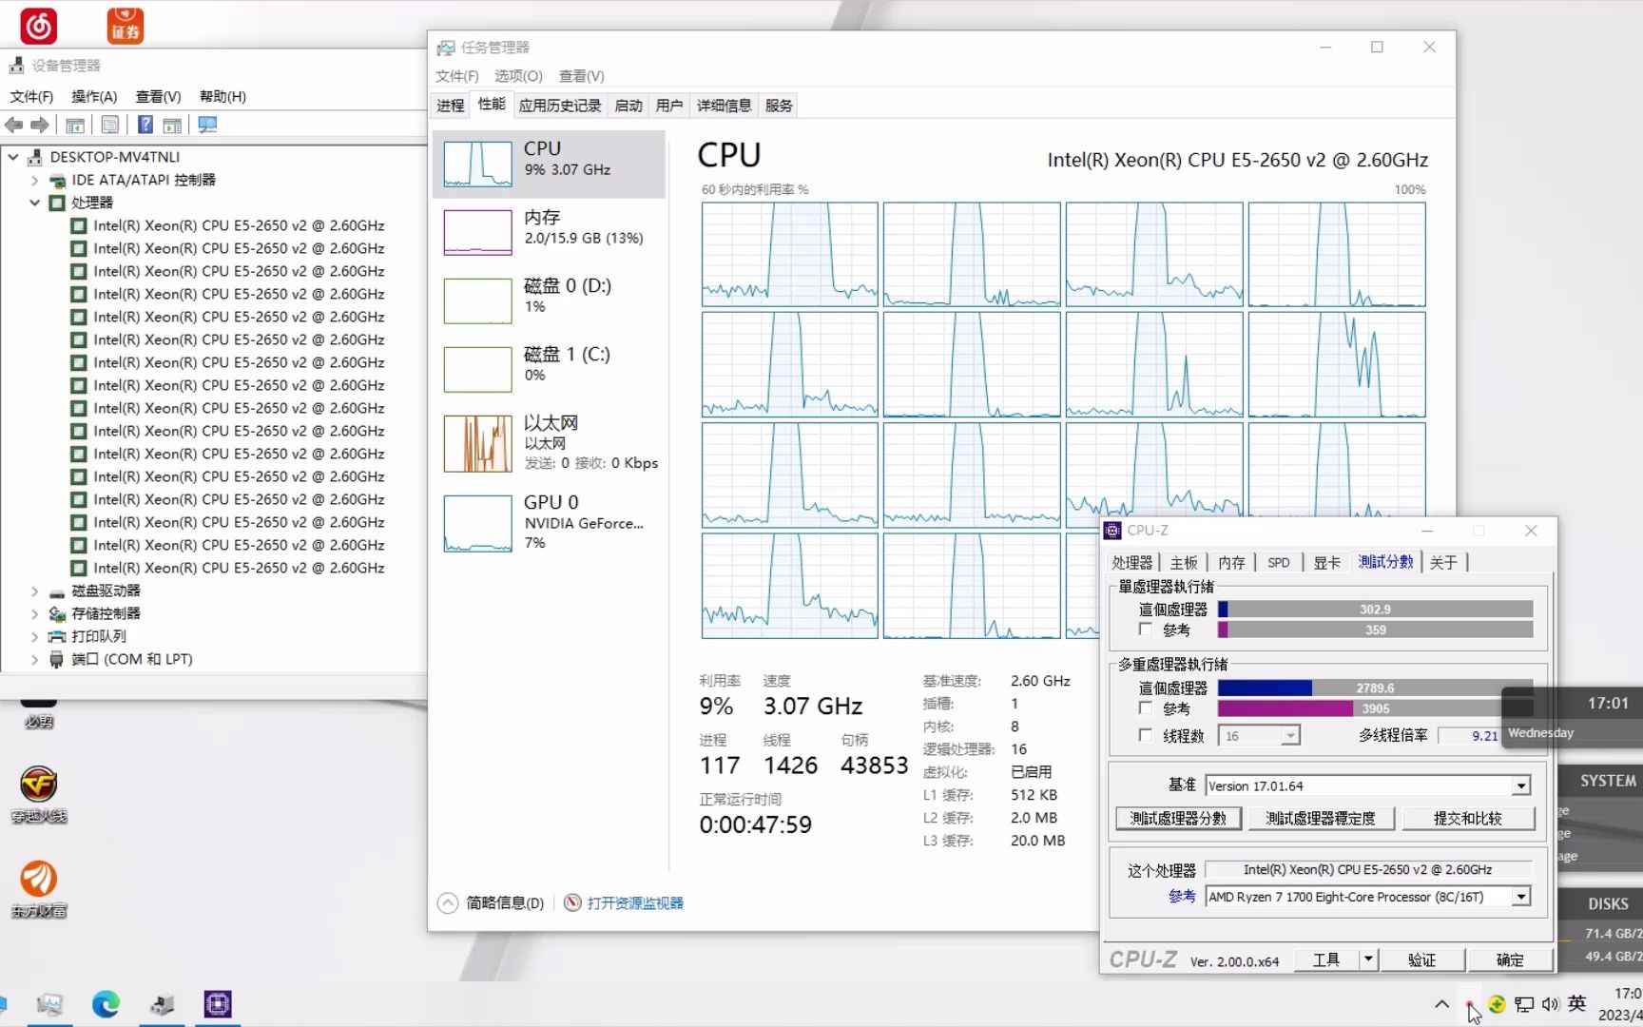Select 磁盘 0 (D:) in performance sidebar

[x=549, y=300]
